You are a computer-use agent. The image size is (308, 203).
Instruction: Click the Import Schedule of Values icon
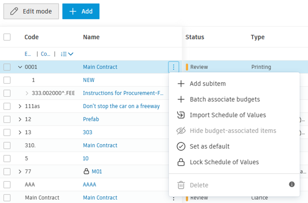[x=181, y=115]
